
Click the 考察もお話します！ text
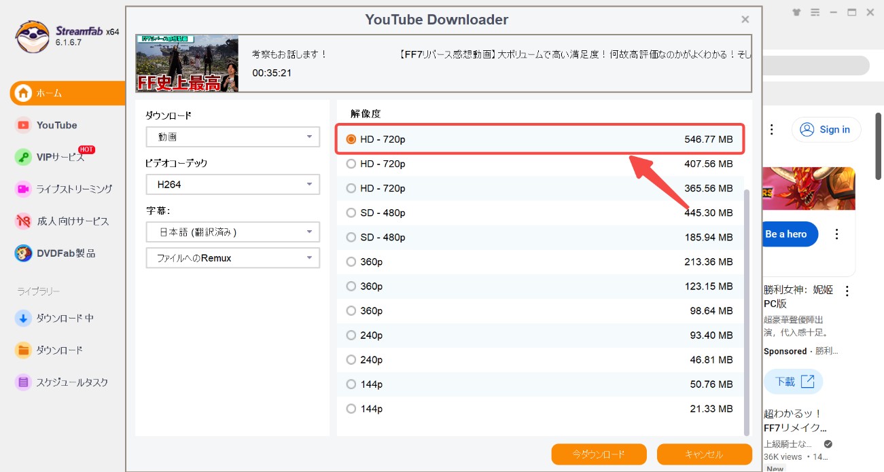point(290,54)
